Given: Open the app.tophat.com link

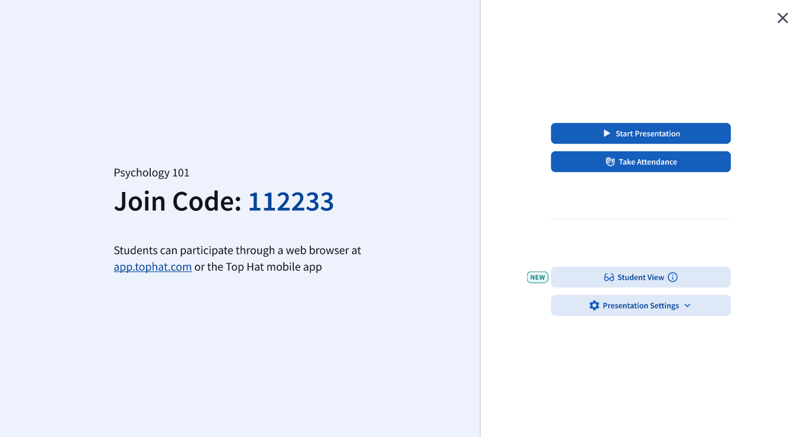Looking at the screenshot, I should tap(152, 267).
